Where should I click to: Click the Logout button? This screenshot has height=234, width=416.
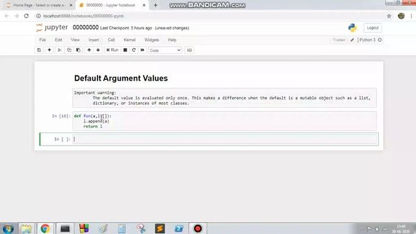pos(372,28)
